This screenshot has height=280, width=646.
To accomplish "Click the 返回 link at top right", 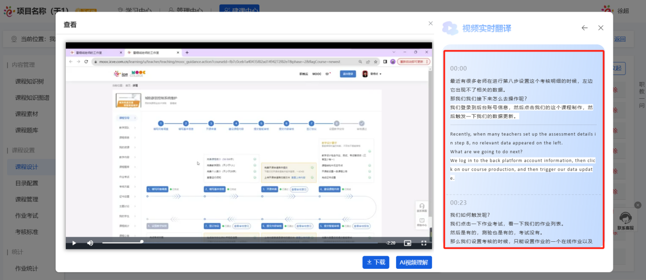I will coord(620,39).
